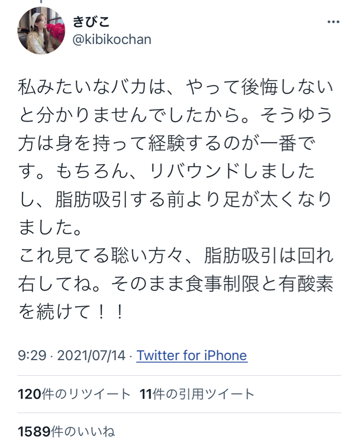Click the last line を続けて！！
Screen dimensions: 359x446
[x=72, y=312]
